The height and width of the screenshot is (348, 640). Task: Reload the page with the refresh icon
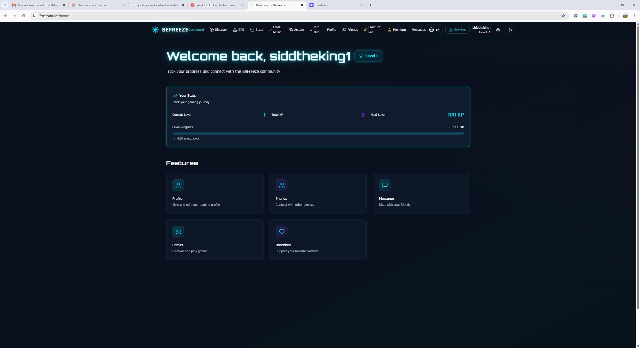pyautogui.click(x=24, y=16)
